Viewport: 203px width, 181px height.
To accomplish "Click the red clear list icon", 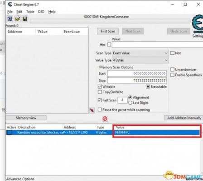I will click(105, 119).
